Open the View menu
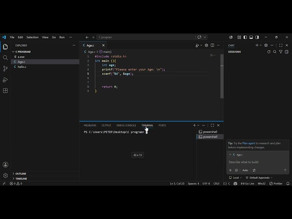 [x=45, y=37]
